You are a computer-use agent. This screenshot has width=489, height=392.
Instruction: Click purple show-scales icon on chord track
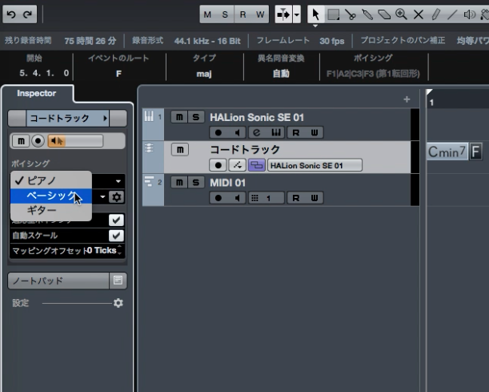pyautogui.click(x=256, y=165)
